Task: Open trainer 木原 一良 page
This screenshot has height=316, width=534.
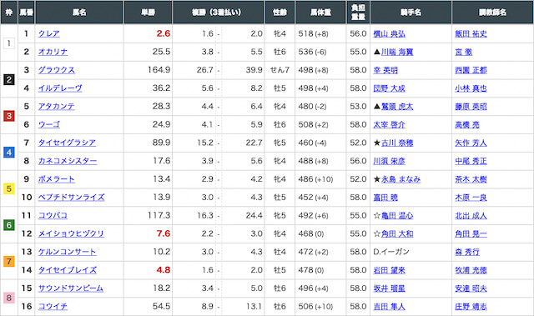Action: click(471, 198)
